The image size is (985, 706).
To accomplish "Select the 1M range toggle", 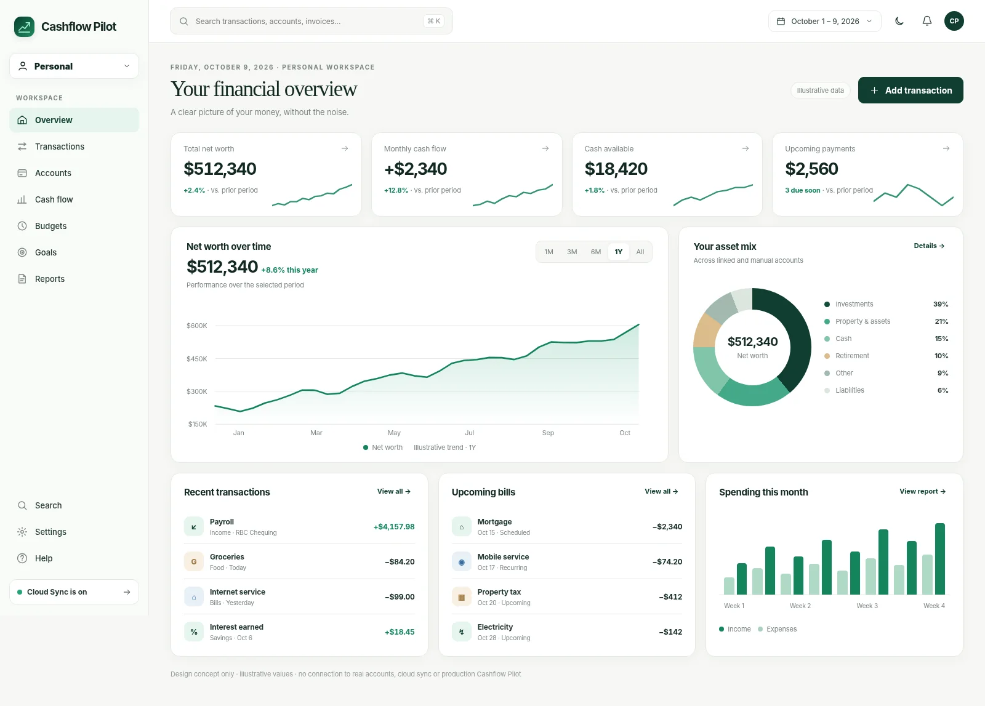I will tap(549, 252).
